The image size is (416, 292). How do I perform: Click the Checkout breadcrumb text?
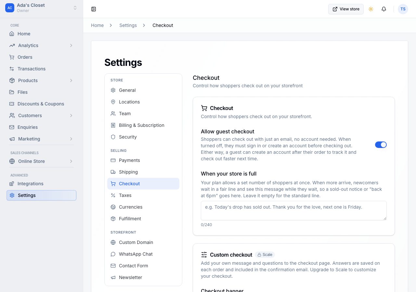163,25
